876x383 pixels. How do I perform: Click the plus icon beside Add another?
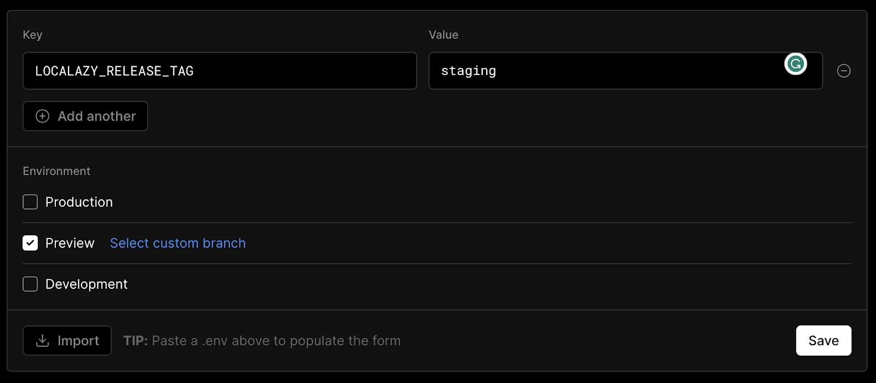[x=42, y=116]
